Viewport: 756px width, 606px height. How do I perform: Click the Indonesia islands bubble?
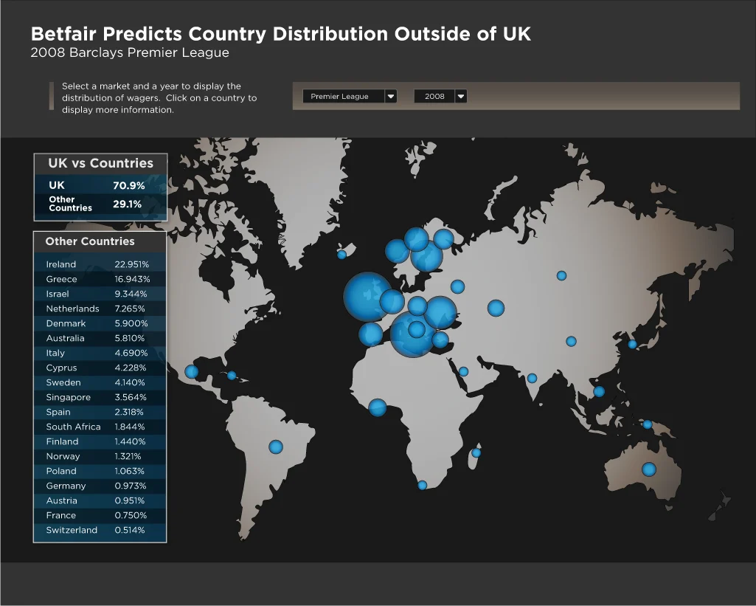point(648,424)
